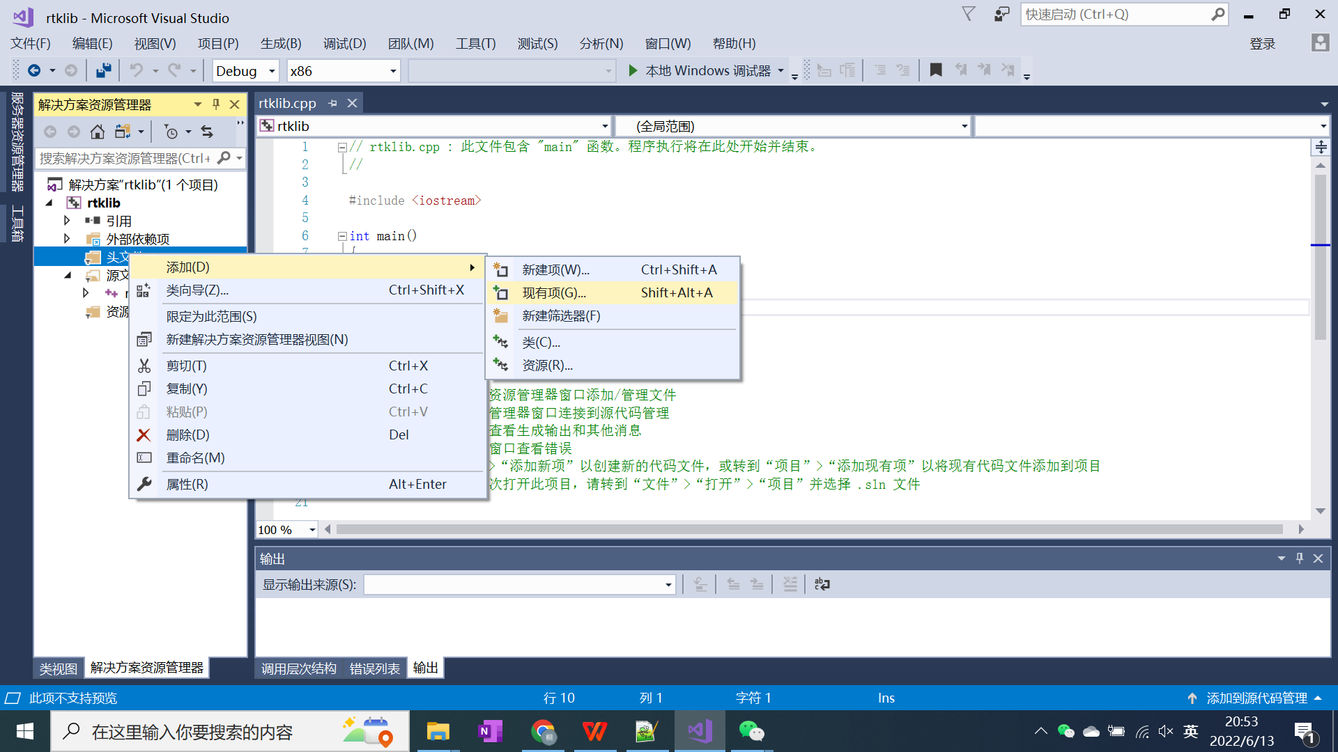Screen dimensions: 1338x752
Task: Click the sync/refresh icon in Solution Explorer toolbar
Action: 207,132
